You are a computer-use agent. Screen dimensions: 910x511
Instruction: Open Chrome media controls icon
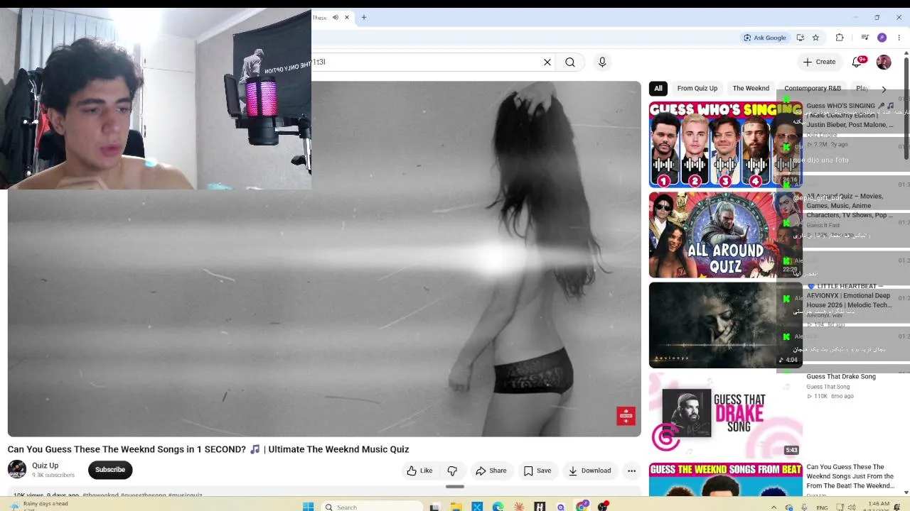coord(864,38)
